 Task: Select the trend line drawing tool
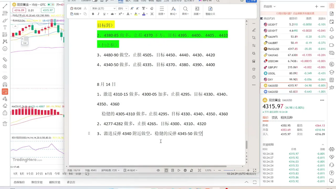5,6
